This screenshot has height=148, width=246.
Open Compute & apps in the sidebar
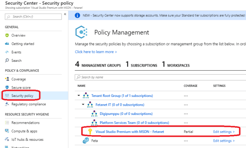pyautogui.click(x=24, y=131)
